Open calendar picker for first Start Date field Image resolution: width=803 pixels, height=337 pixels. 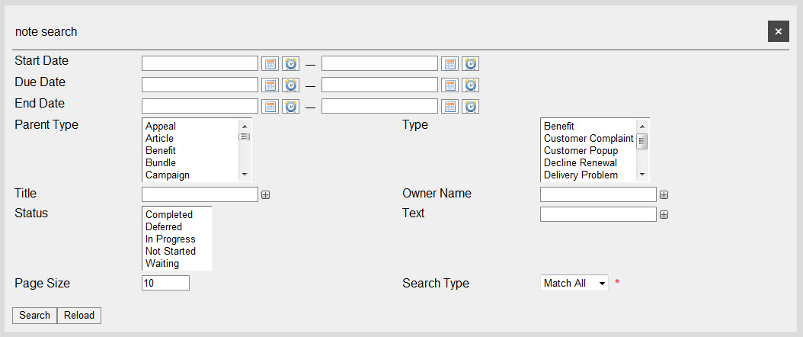(270, 63)
